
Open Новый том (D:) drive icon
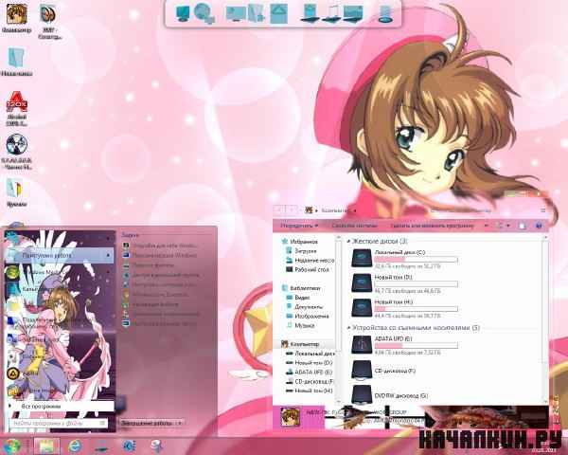pos(362,283)
